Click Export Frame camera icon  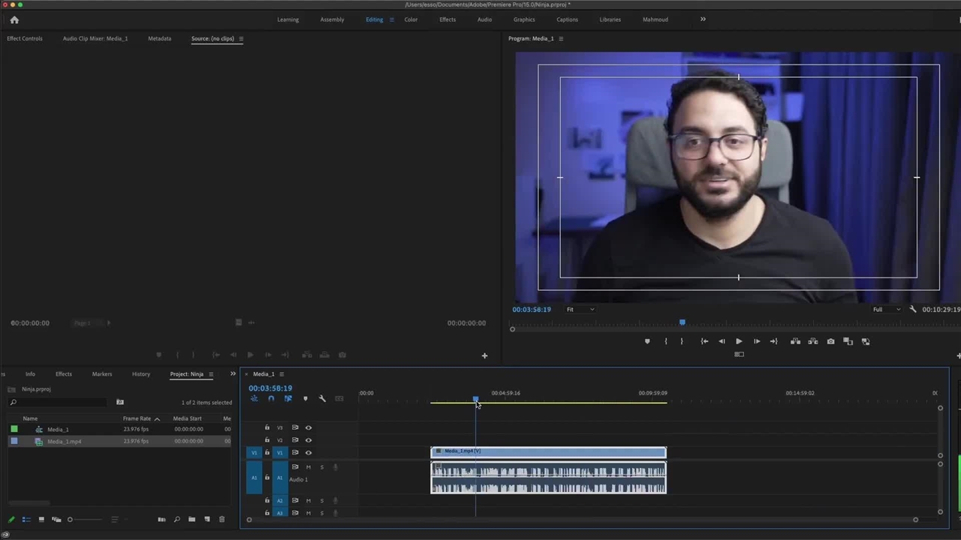tap(830, 341)
